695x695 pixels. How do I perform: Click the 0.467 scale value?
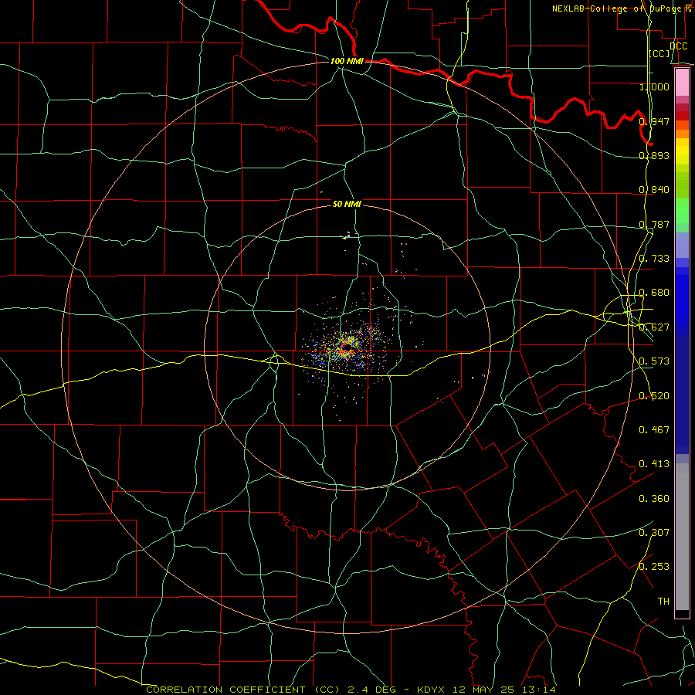coord(654,429)
